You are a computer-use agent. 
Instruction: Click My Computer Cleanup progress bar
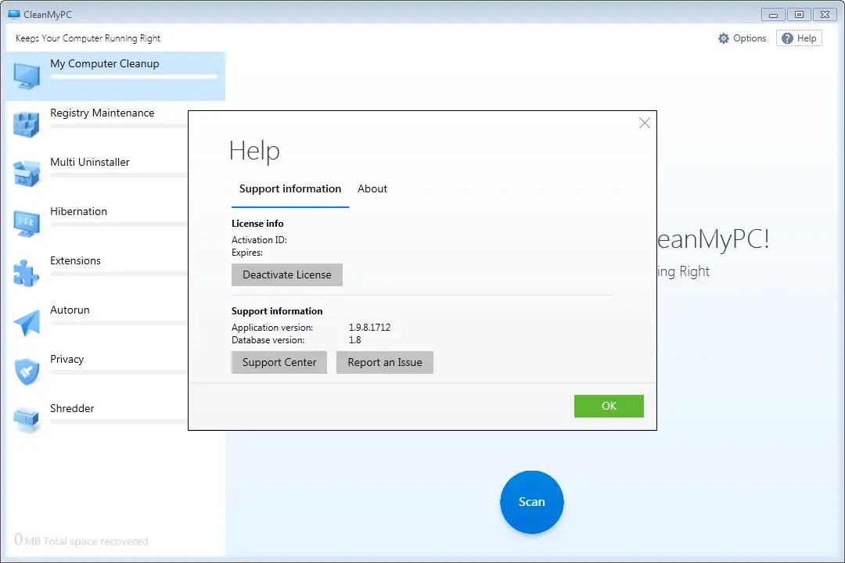point(134,77)
